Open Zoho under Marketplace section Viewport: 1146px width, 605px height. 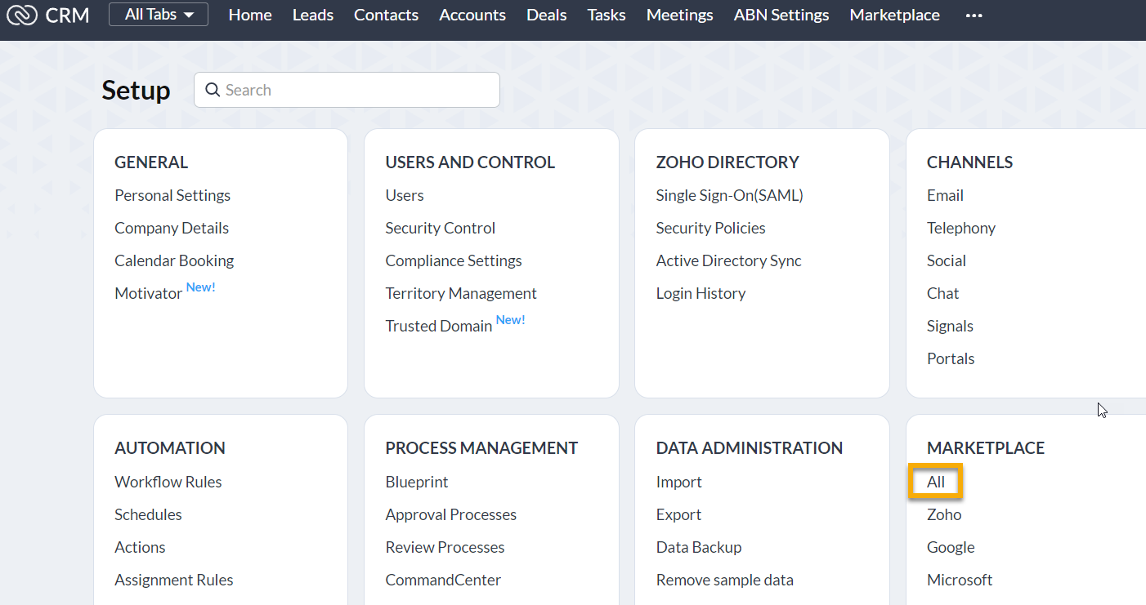(944, 514)
